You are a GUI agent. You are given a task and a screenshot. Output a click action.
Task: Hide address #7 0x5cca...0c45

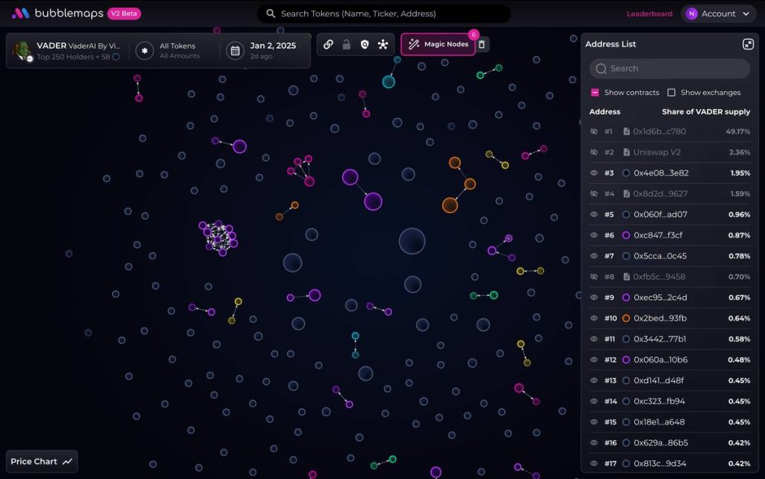pos(594,256)
